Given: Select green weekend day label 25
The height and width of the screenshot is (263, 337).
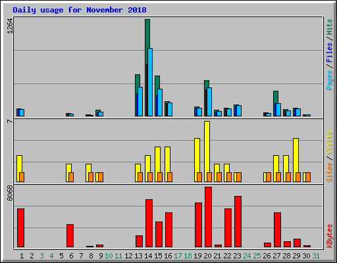Looking at the screenshot, I should 257,256.
